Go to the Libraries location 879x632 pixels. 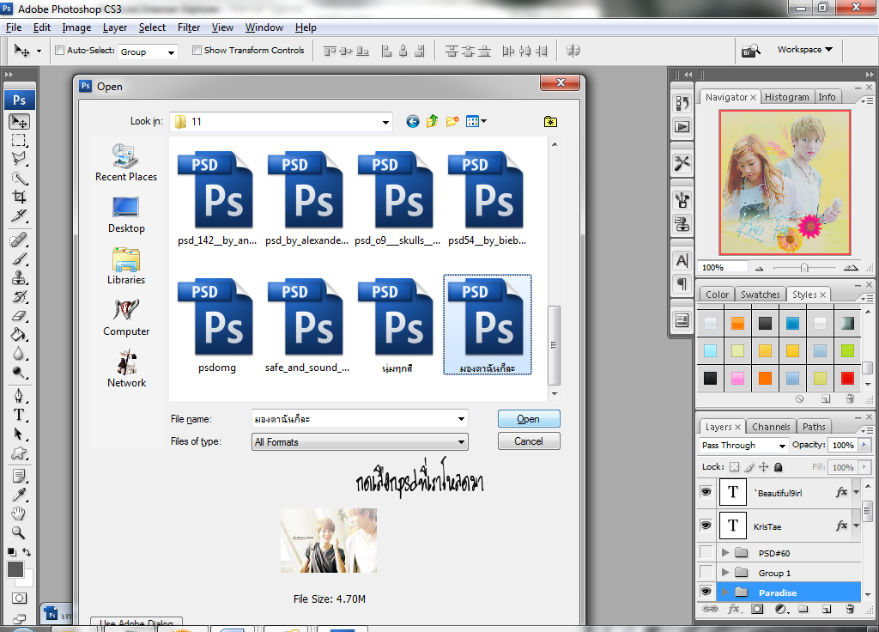(x=126, y=266)
